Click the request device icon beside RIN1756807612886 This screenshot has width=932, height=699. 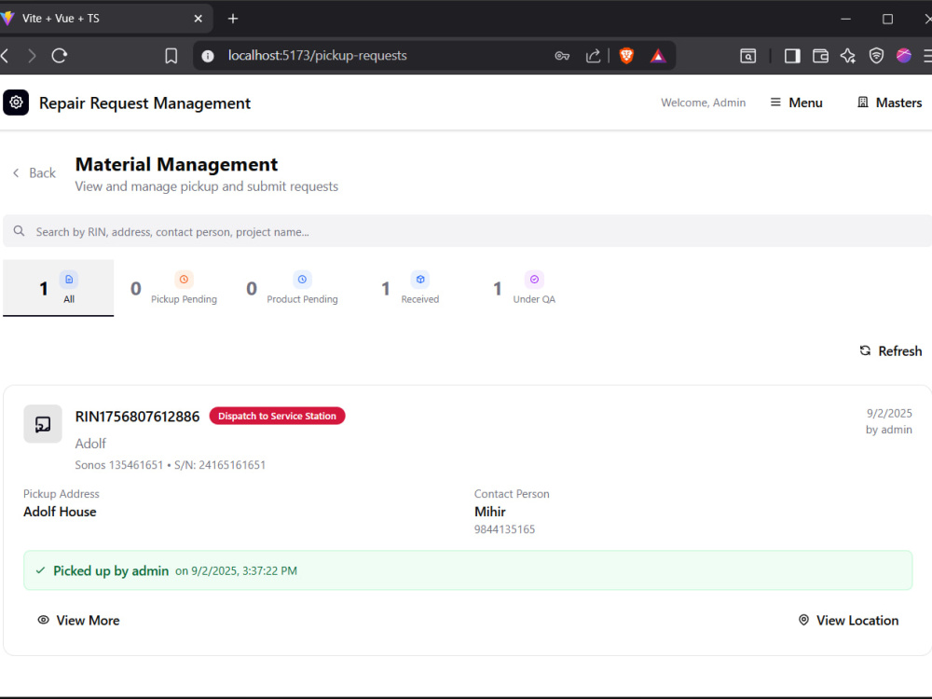click(43, 424)
